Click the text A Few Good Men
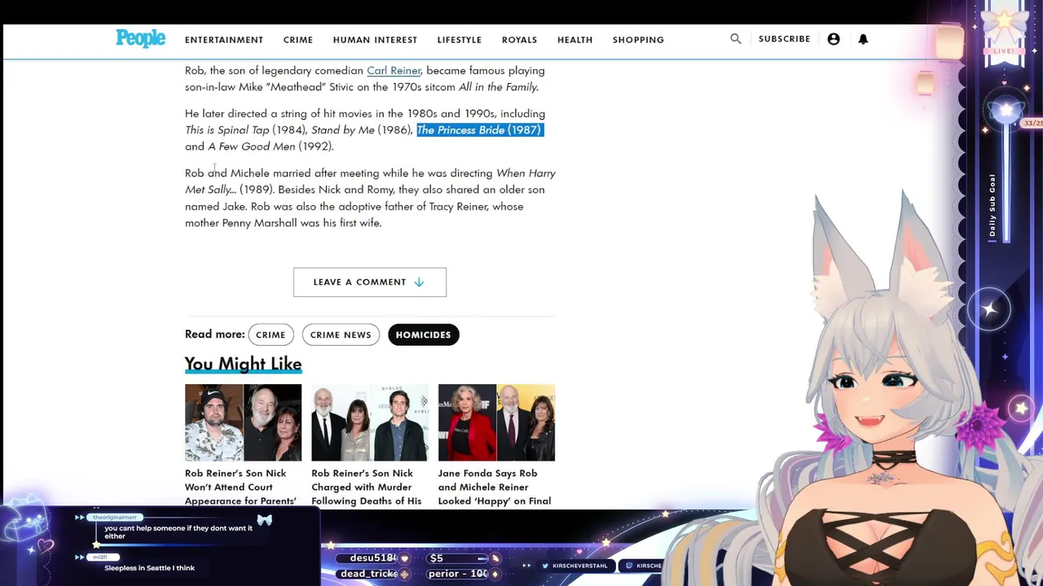 click(x=252, y=146)
